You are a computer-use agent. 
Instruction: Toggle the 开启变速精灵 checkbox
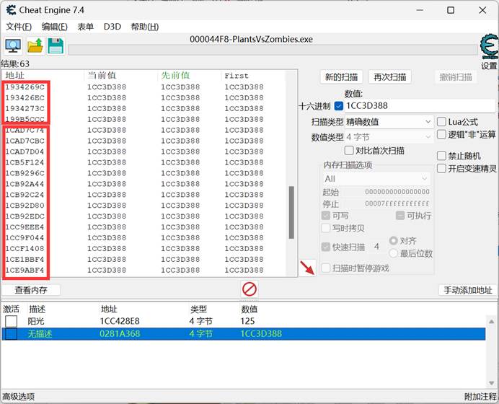pos(441,168)
